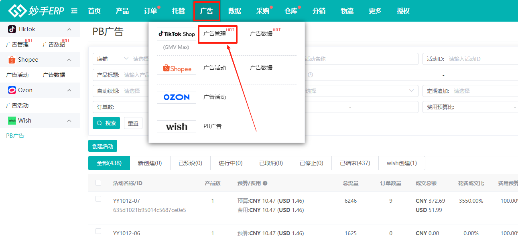This screenshot has width=518, height=238.
Task: Open the 托管 top menu
Action: pyautogui.click(x=179, y=11)
